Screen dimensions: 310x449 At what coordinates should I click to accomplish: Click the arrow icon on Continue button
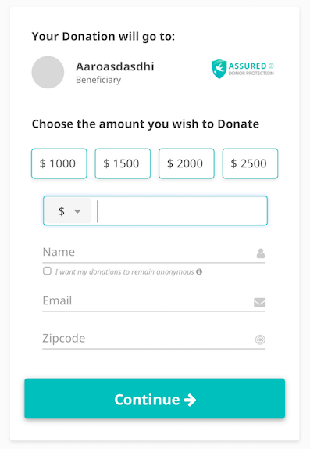(190, 400)
